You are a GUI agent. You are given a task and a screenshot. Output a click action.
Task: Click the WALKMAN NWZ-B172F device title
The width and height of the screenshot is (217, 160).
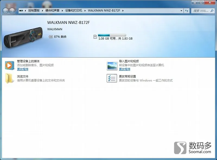click(68, 23)
